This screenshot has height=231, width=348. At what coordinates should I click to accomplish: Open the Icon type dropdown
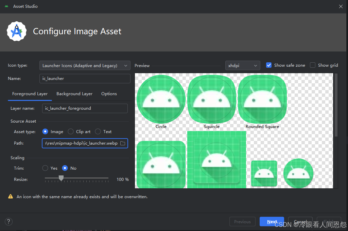(x=85, y=65)
